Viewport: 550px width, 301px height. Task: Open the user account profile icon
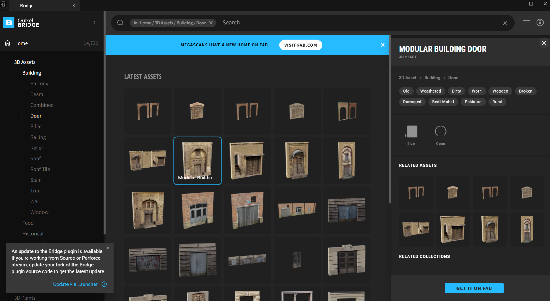pos(540,23)
